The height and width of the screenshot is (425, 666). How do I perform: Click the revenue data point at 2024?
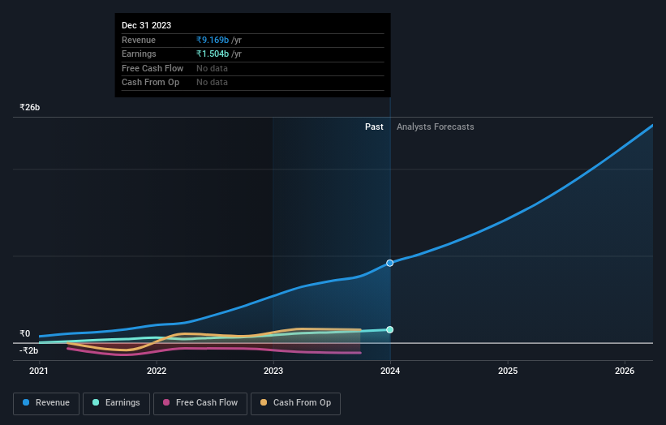pos(389,264)
